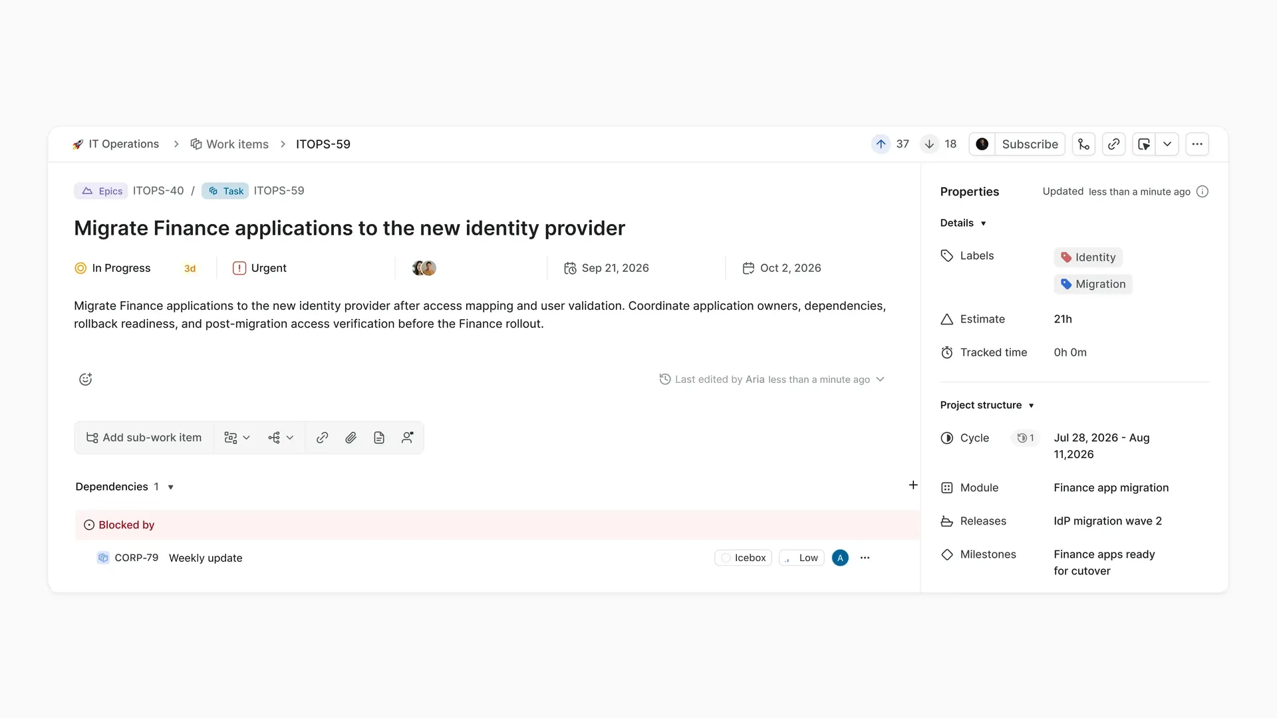Click Add sub-work item
This screenshot has width=1277, height=718.
144,437
